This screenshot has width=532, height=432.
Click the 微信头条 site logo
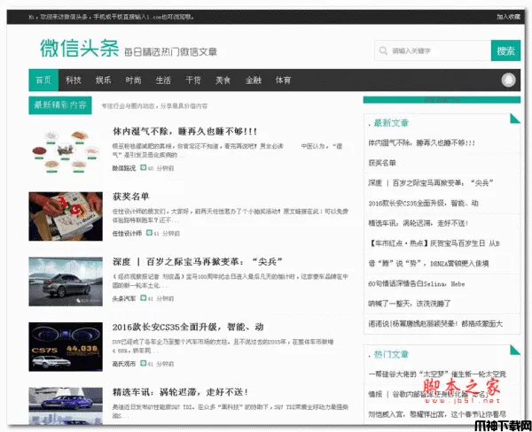click(x=78, y=50)
